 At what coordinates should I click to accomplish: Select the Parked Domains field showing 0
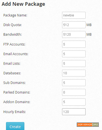pyautogui.click(x=74, y=92)
